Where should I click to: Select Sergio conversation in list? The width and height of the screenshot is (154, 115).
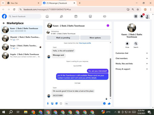tap(22, 47)
